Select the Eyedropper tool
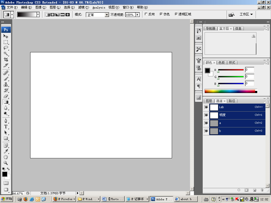 [x=6, y=151]
